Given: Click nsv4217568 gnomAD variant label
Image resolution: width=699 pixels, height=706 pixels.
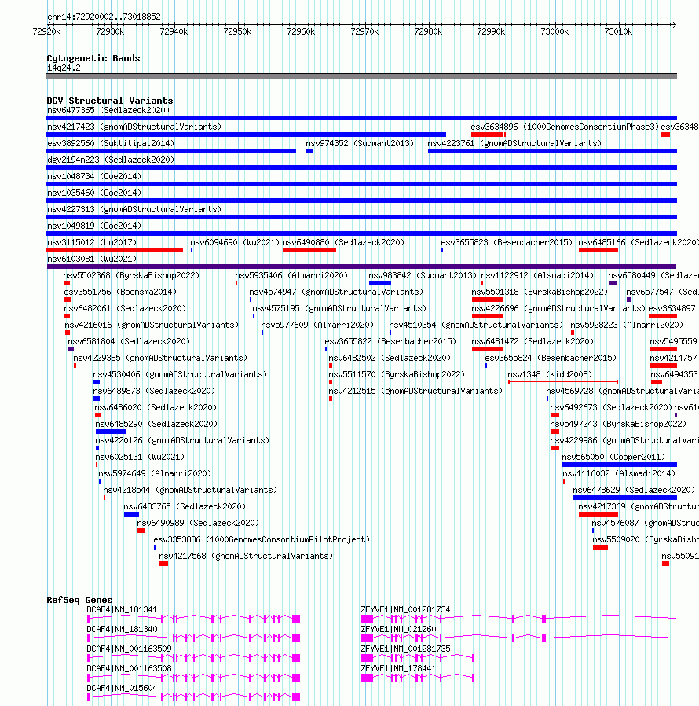Looking at the screenshot, I should [x=246, y=556].
